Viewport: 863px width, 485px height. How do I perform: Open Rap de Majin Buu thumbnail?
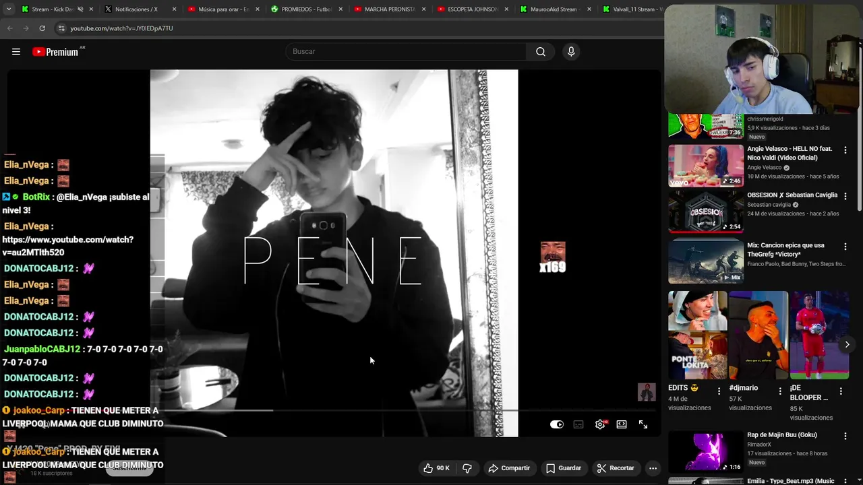click(706, 451)
